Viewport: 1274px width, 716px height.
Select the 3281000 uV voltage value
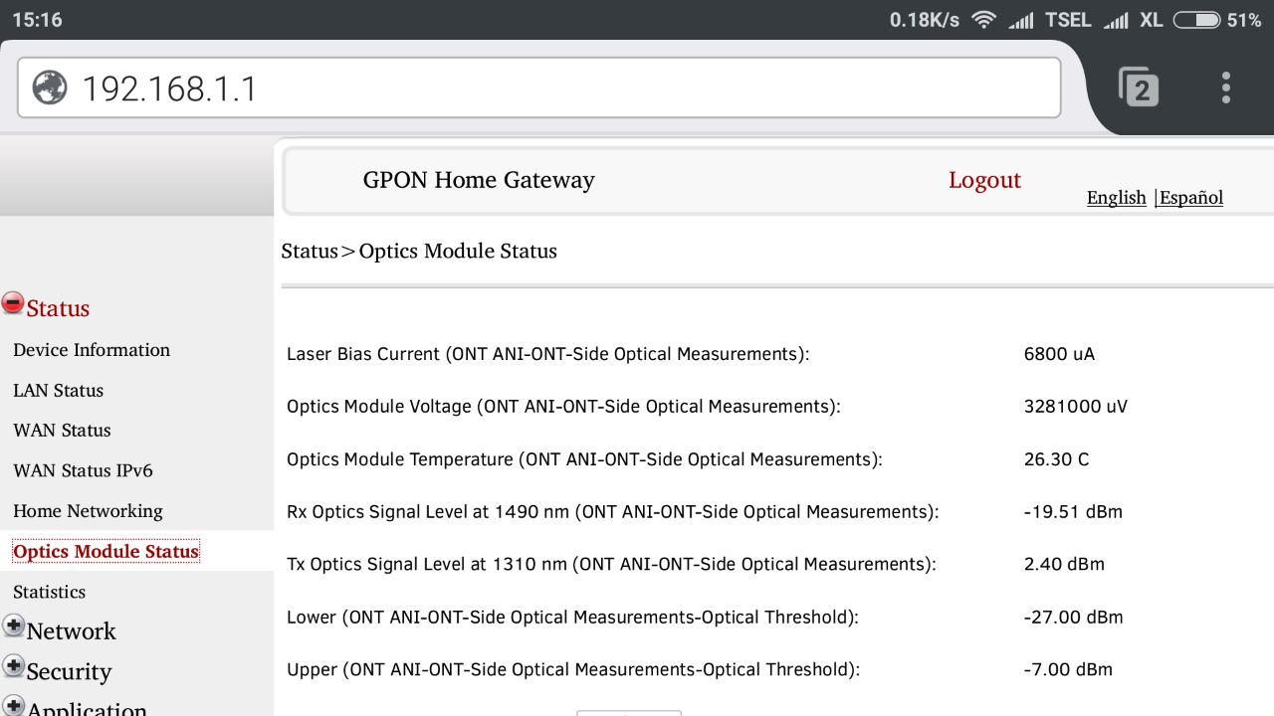tap(1075, 407)
